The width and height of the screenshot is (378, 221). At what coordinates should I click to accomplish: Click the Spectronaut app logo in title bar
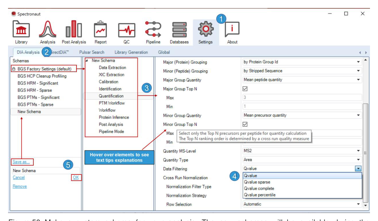click(x=14, y=14)
